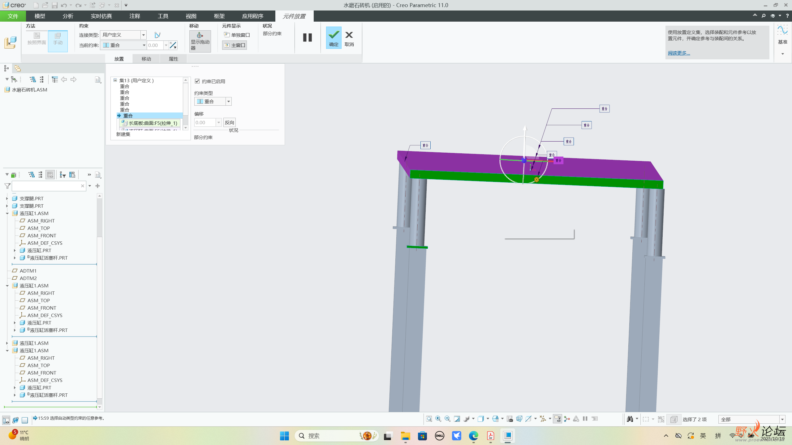This screenshot has width=792, height=445.
Task: Click the binoculars find icon
Action: tap(630, 419)
